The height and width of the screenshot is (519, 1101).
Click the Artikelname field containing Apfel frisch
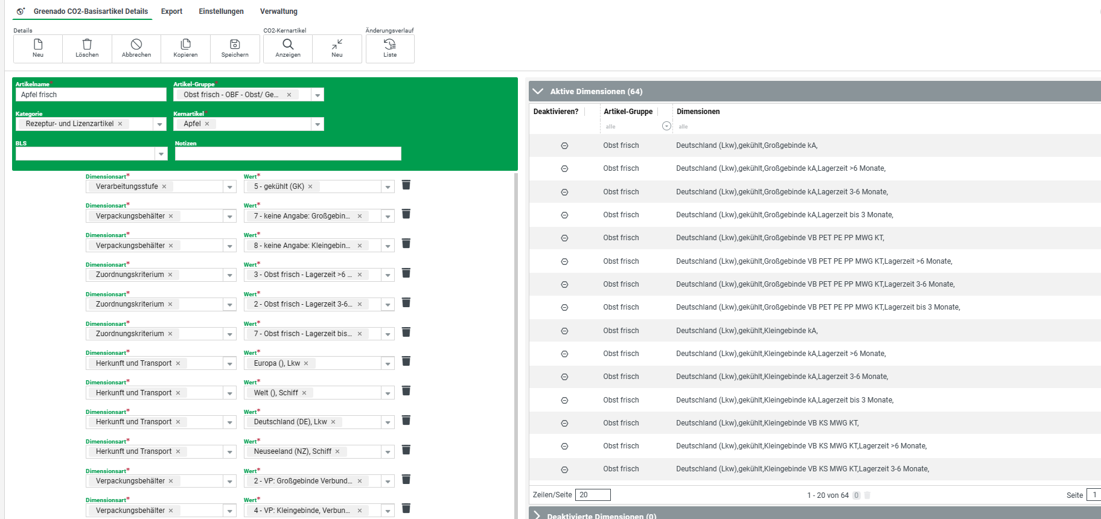point(91,95)
